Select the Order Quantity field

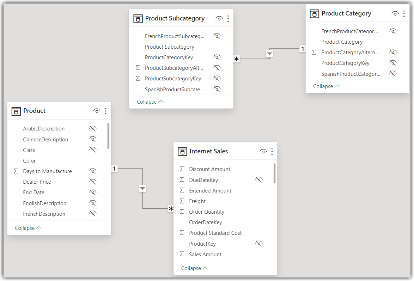pos(207,212)
